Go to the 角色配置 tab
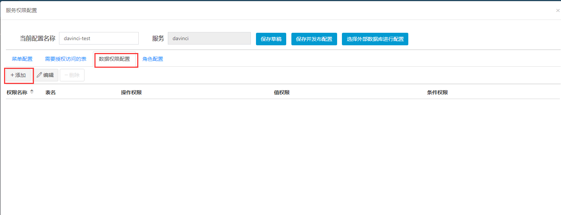The width and height of the screenshot is (561, 215). click(x=153, y=59)
